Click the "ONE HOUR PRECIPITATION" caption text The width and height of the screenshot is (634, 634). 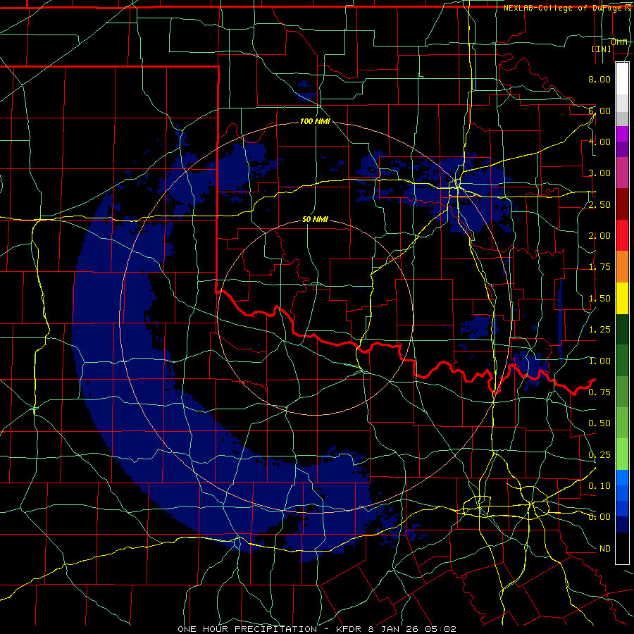pyautogui.click(x=247, y=629)
